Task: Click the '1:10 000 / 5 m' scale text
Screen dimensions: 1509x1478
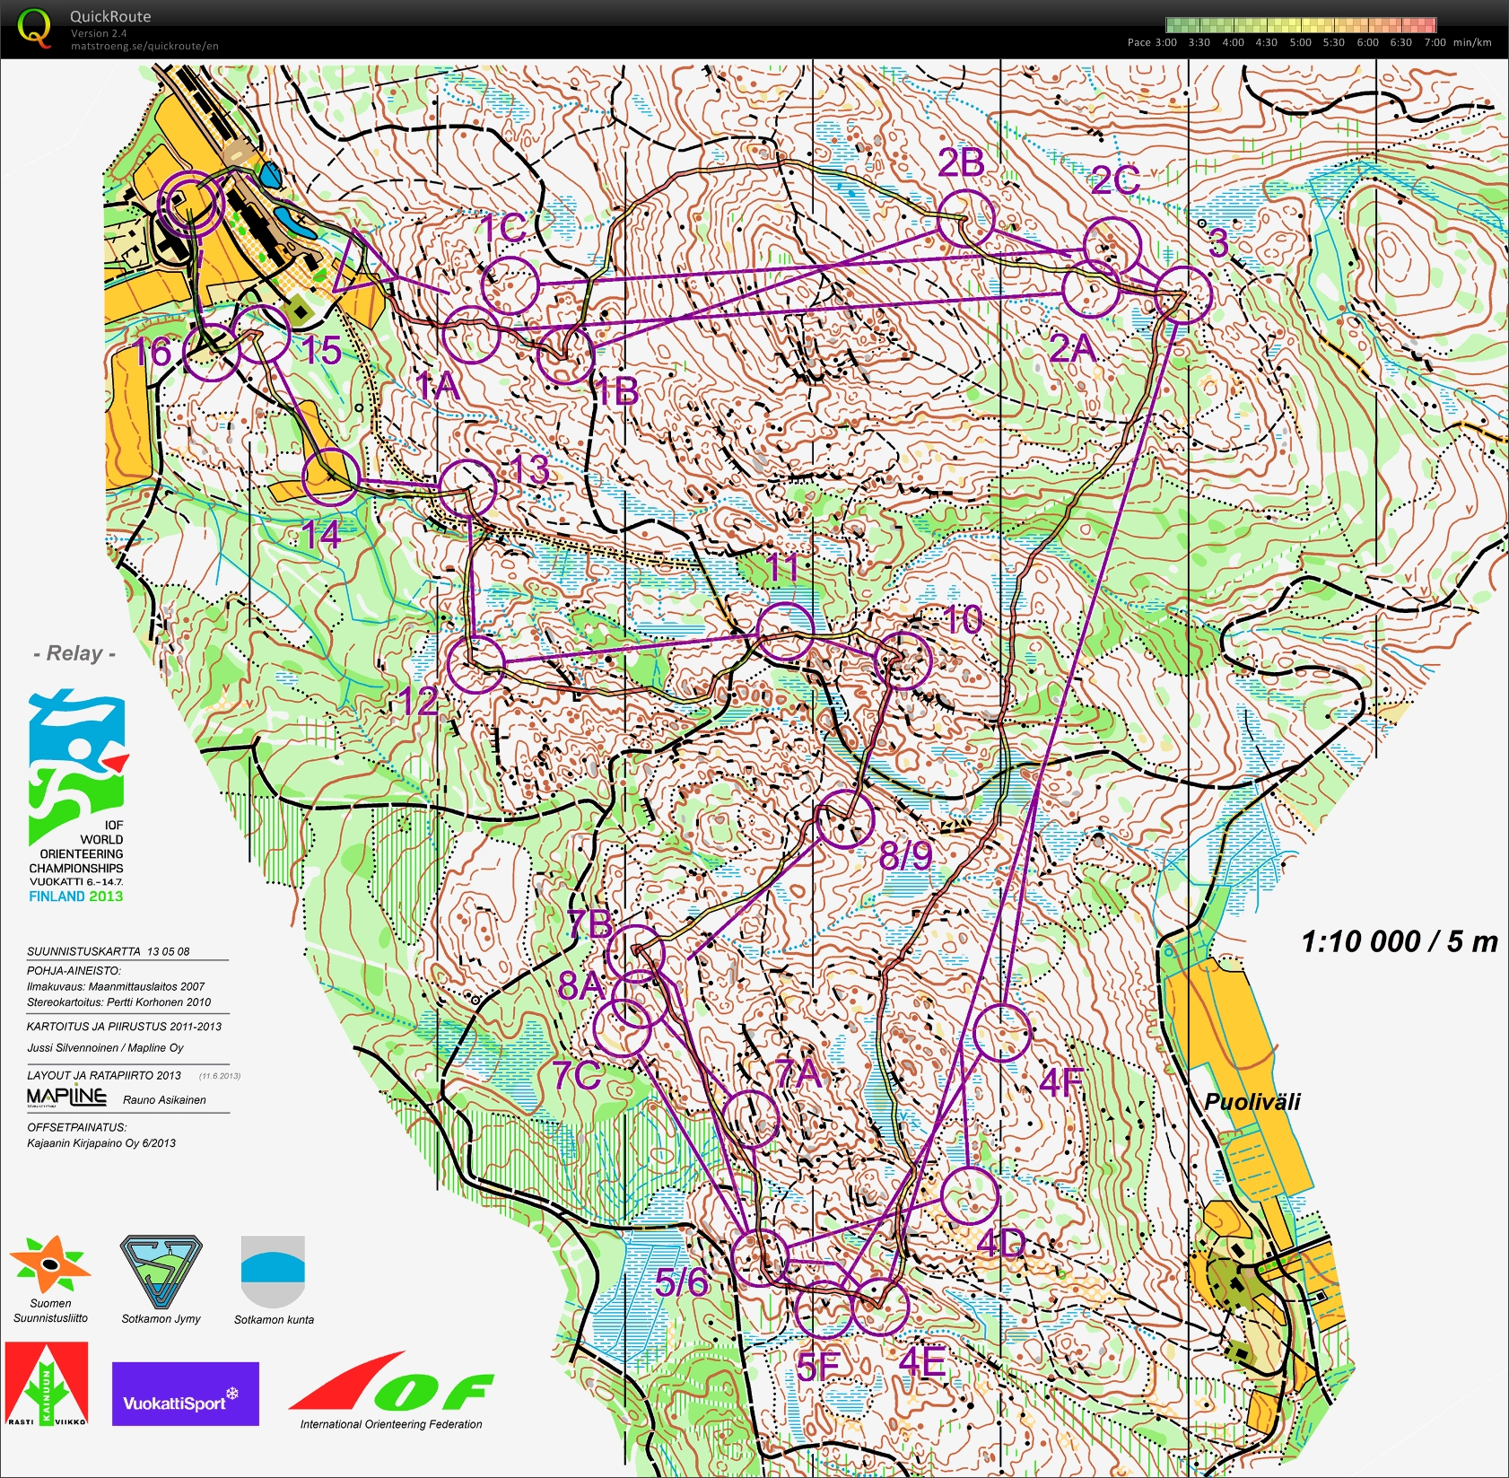Action: [x=1400, y=941]
